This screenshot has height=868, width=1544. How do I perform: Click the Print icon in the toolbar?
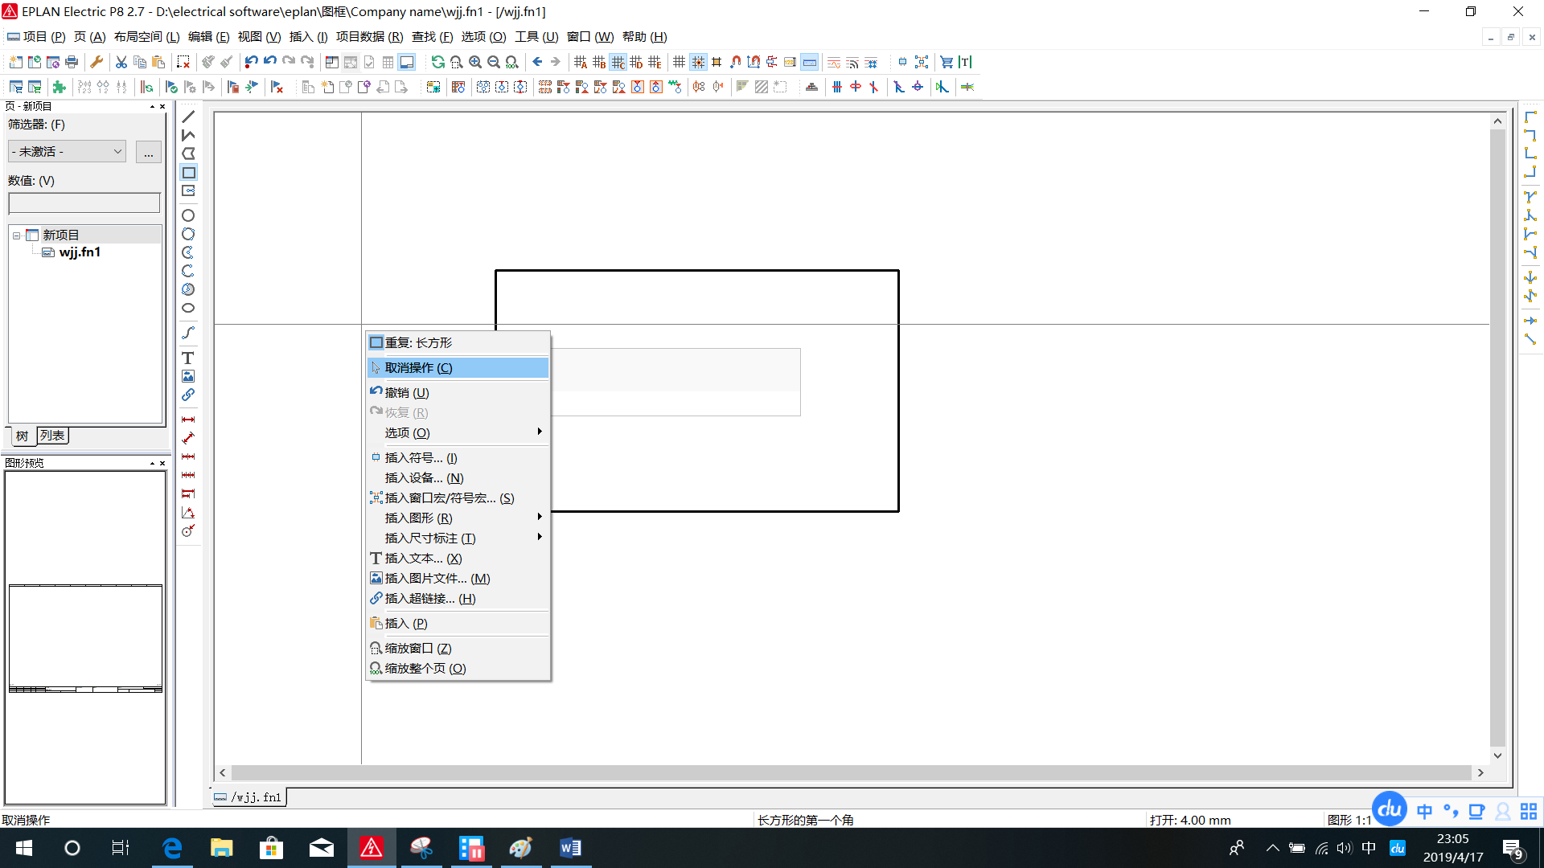pos(72,62)
